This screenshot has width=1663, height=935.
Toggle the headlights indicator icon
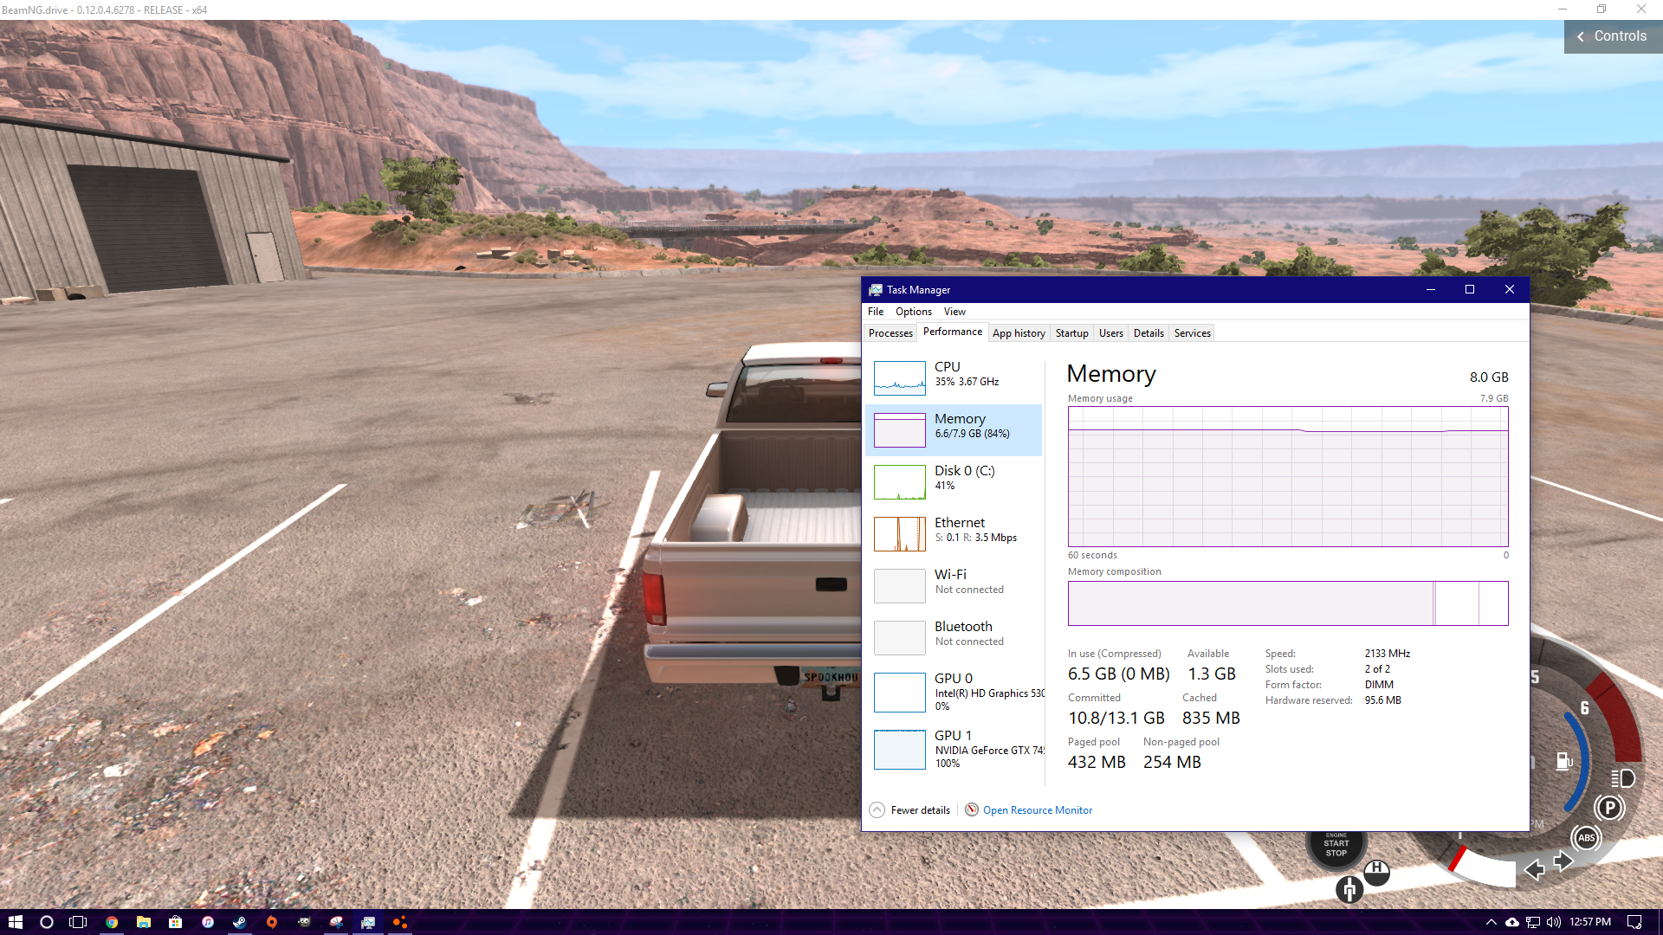click(x=1623, y=778)
